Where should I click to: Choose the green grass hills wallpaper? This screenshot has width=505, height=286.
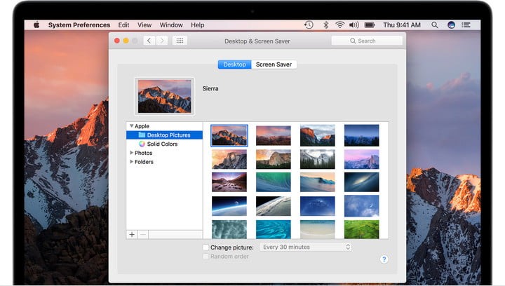(x=362, y=229)
